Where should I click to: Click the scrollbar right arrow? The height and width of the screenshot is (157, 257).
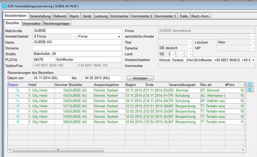tap(243, 150)
